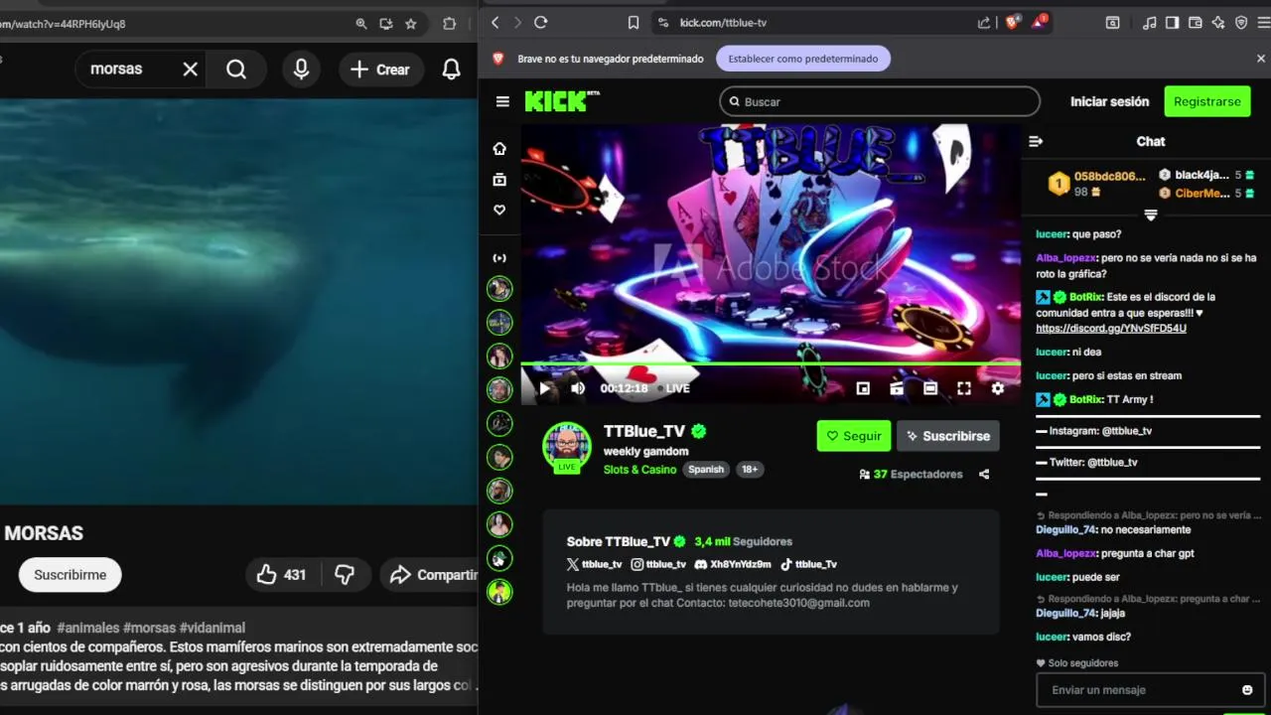The width and height of the screenshot is (1271, 715).
Task: Click Iniciar sesión on Kick
Action: coord(1109,101)
